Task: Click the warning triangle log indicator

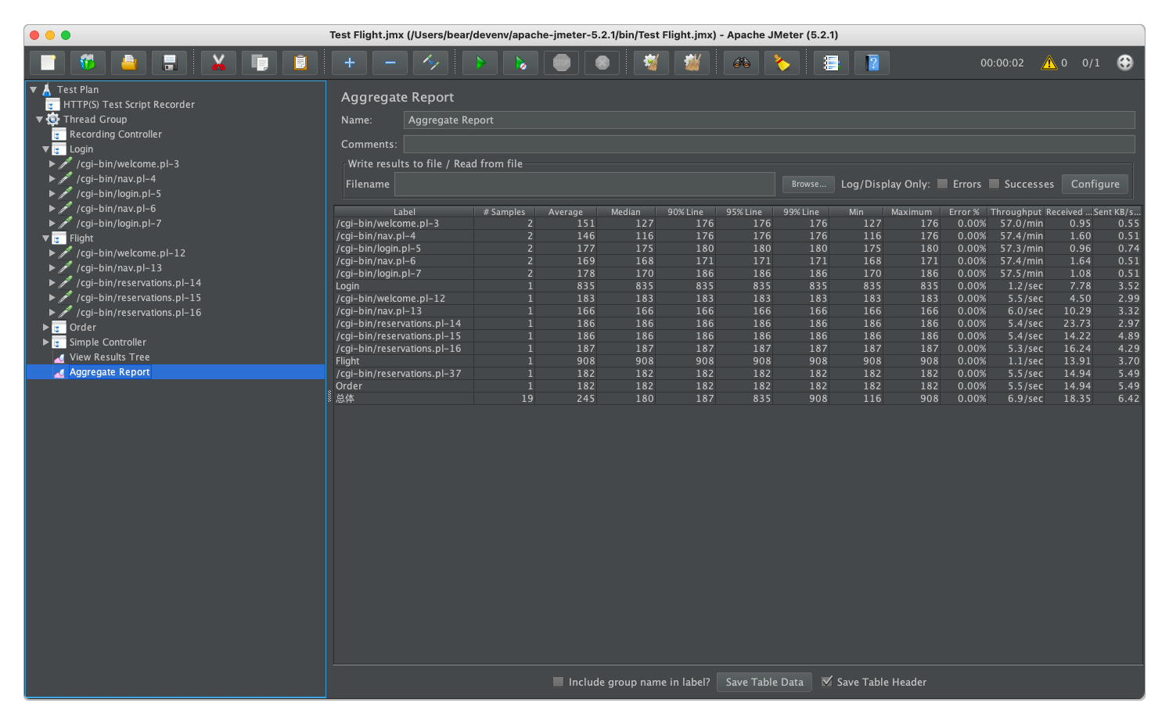Action: point(1049,63)
